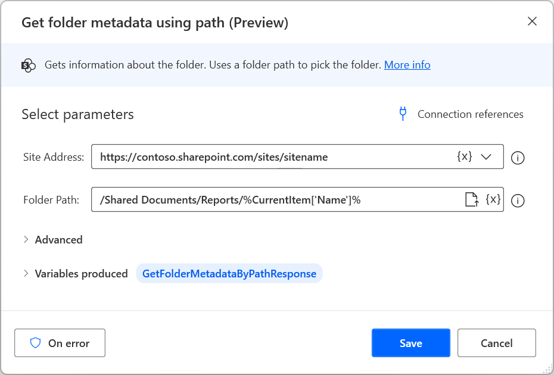
Task: Show info tooltip for Folder Path
Action: [518, 201]
